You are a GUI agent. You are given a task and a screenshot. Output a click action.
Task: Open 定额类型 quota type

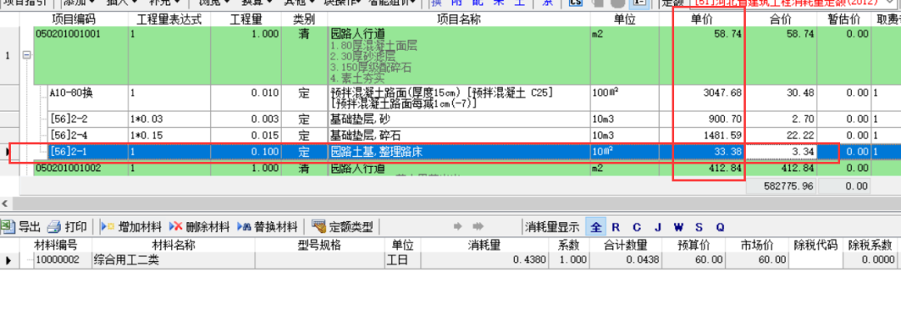pos(342,226)
